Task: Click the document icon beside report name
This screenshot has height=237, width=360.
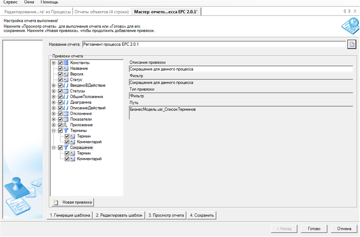Action: coord(351,44)
